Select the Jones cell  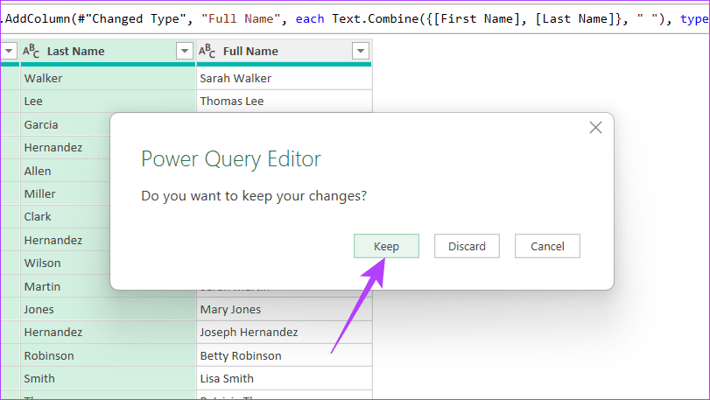tap(108, 310)
